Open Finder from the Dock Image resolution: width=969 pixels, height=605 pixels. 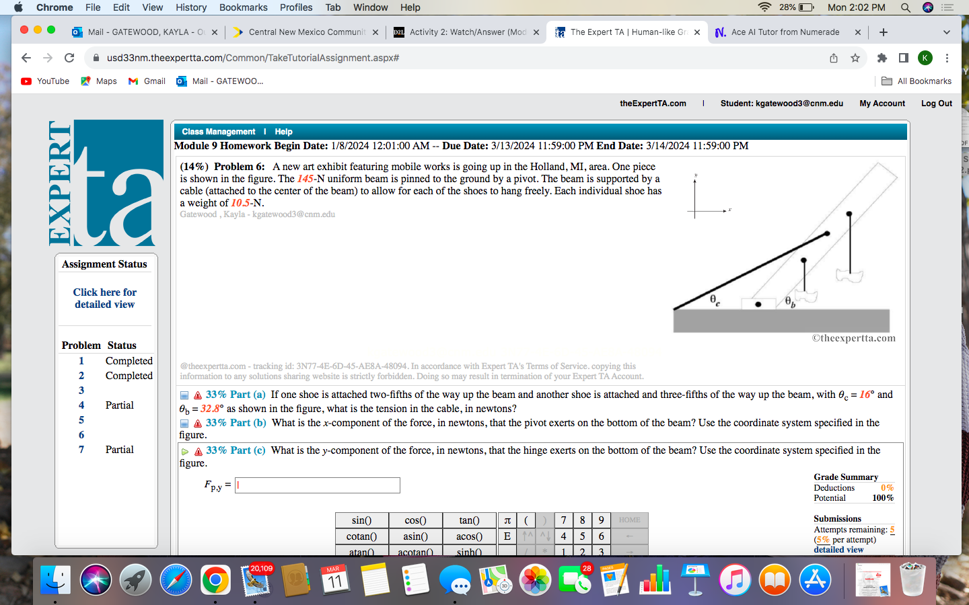(55, 579)
